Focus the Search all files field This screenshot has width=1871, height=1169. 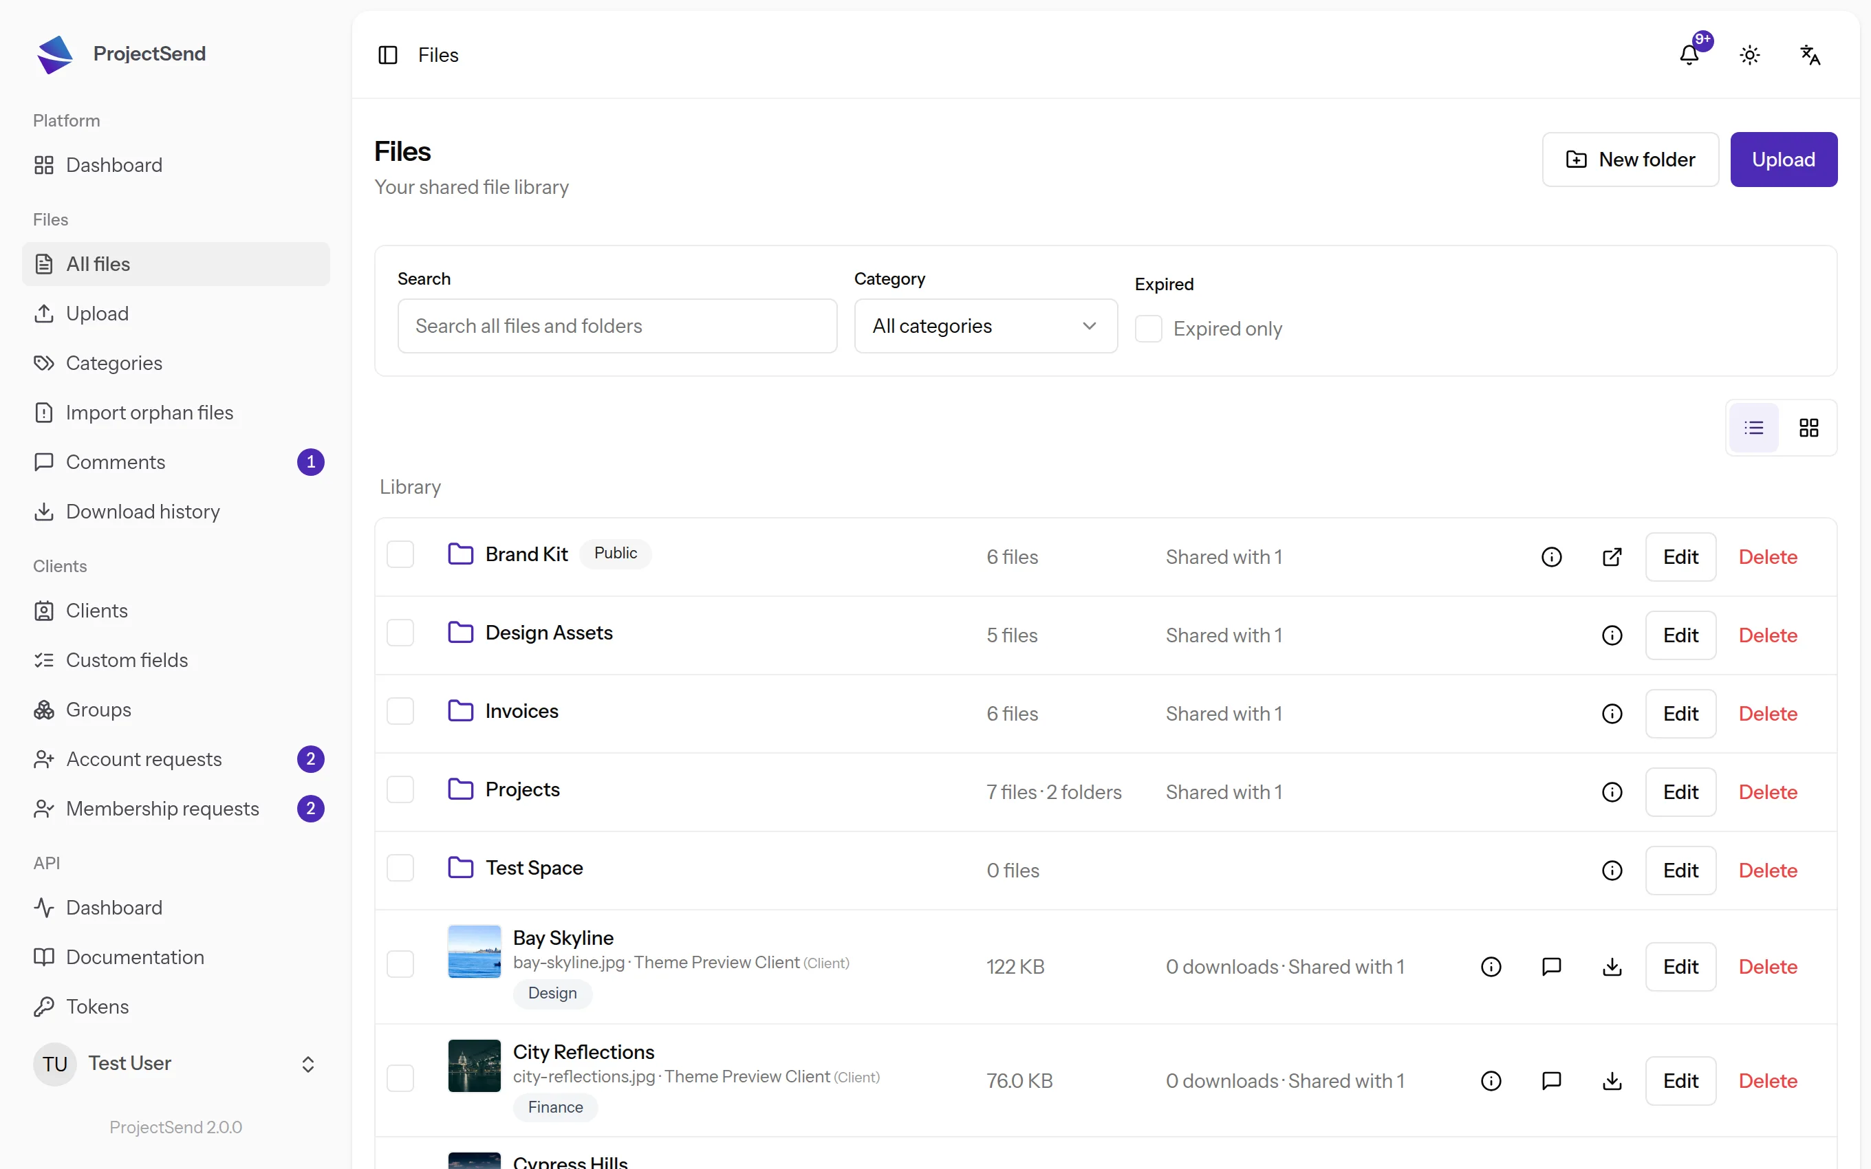[x=617, y=326]
